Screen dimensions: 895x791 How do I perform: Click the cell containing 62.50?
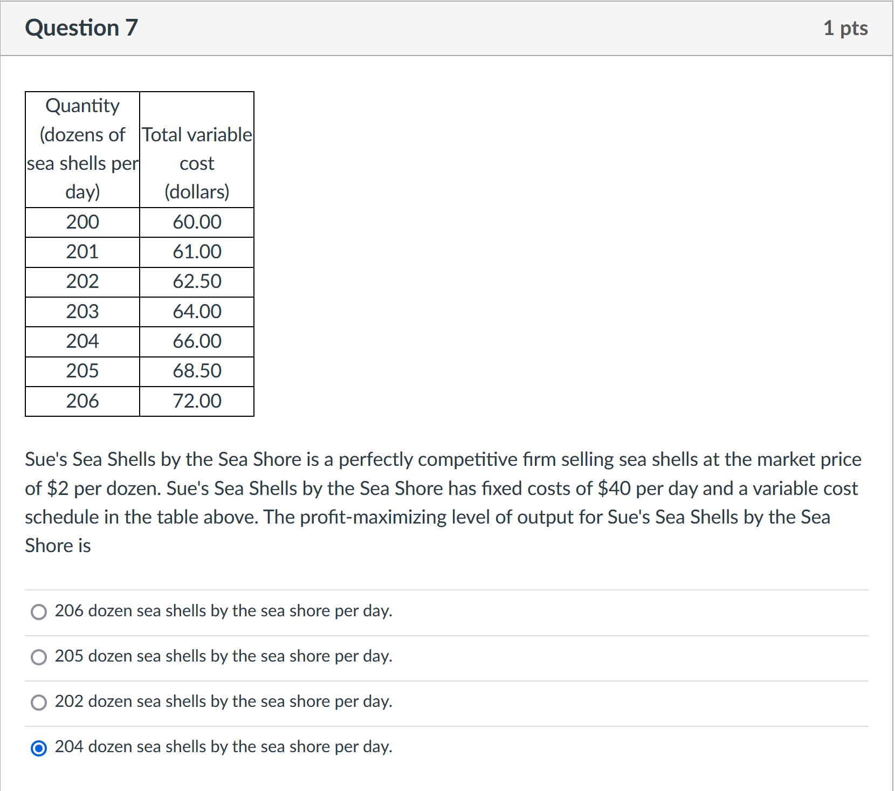pos(196,281)
